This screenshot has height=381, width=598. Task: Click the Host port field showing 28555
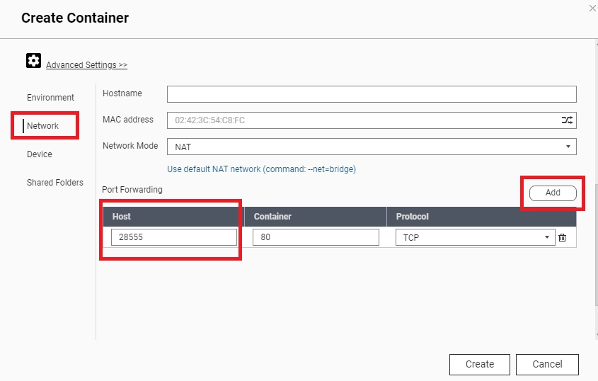coord(173,238)
